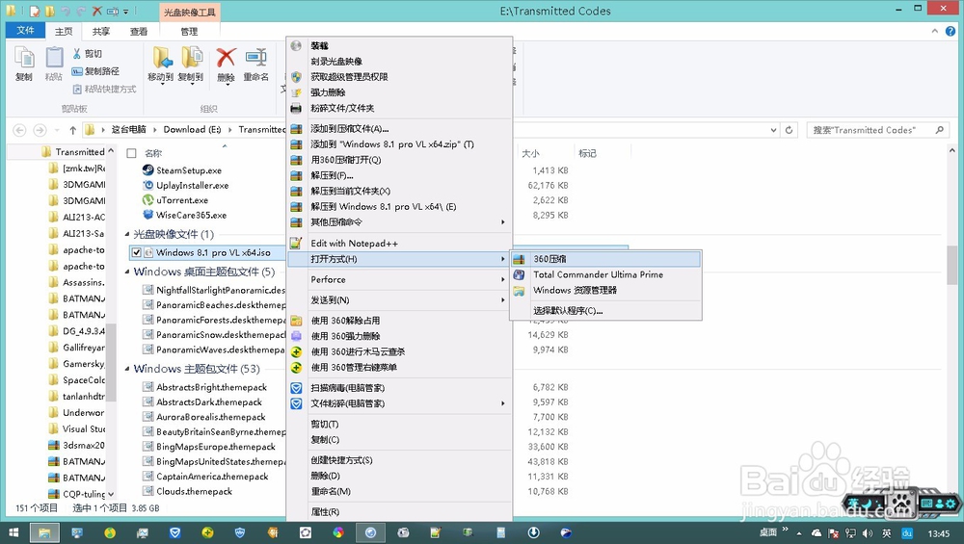Expand 其他压缩命令 submenu
The image size is (964, 544).
pyautogui.click(x=400, y=221)
